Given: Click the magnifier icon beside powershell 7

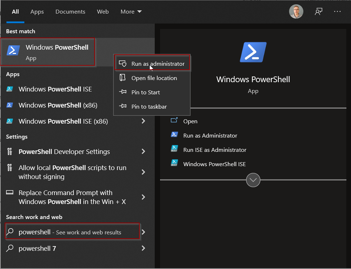Looking at the screenshot, I should 10,248.
